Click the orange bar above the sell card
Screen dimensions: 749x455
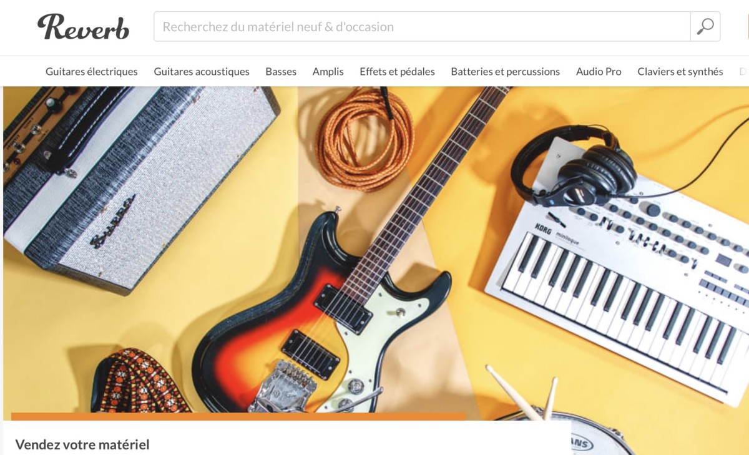238,416
